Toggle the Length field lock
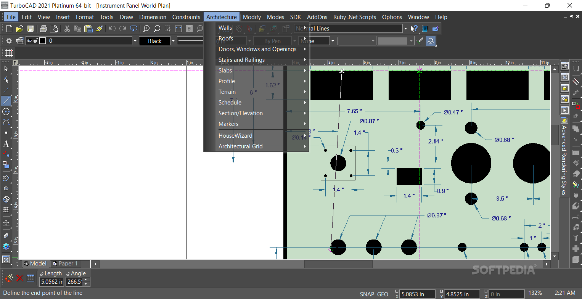This screenshot has width=582, height=299. click(x=42, y=274)
